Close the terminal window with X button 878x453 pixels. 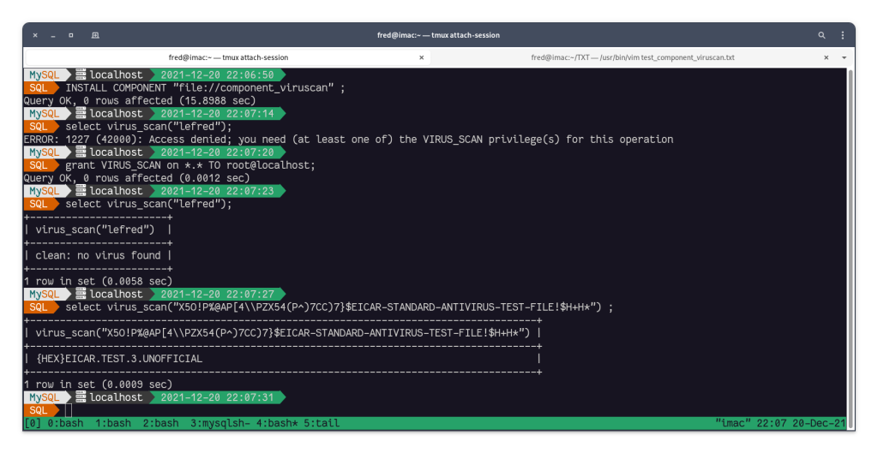[35, 35]
